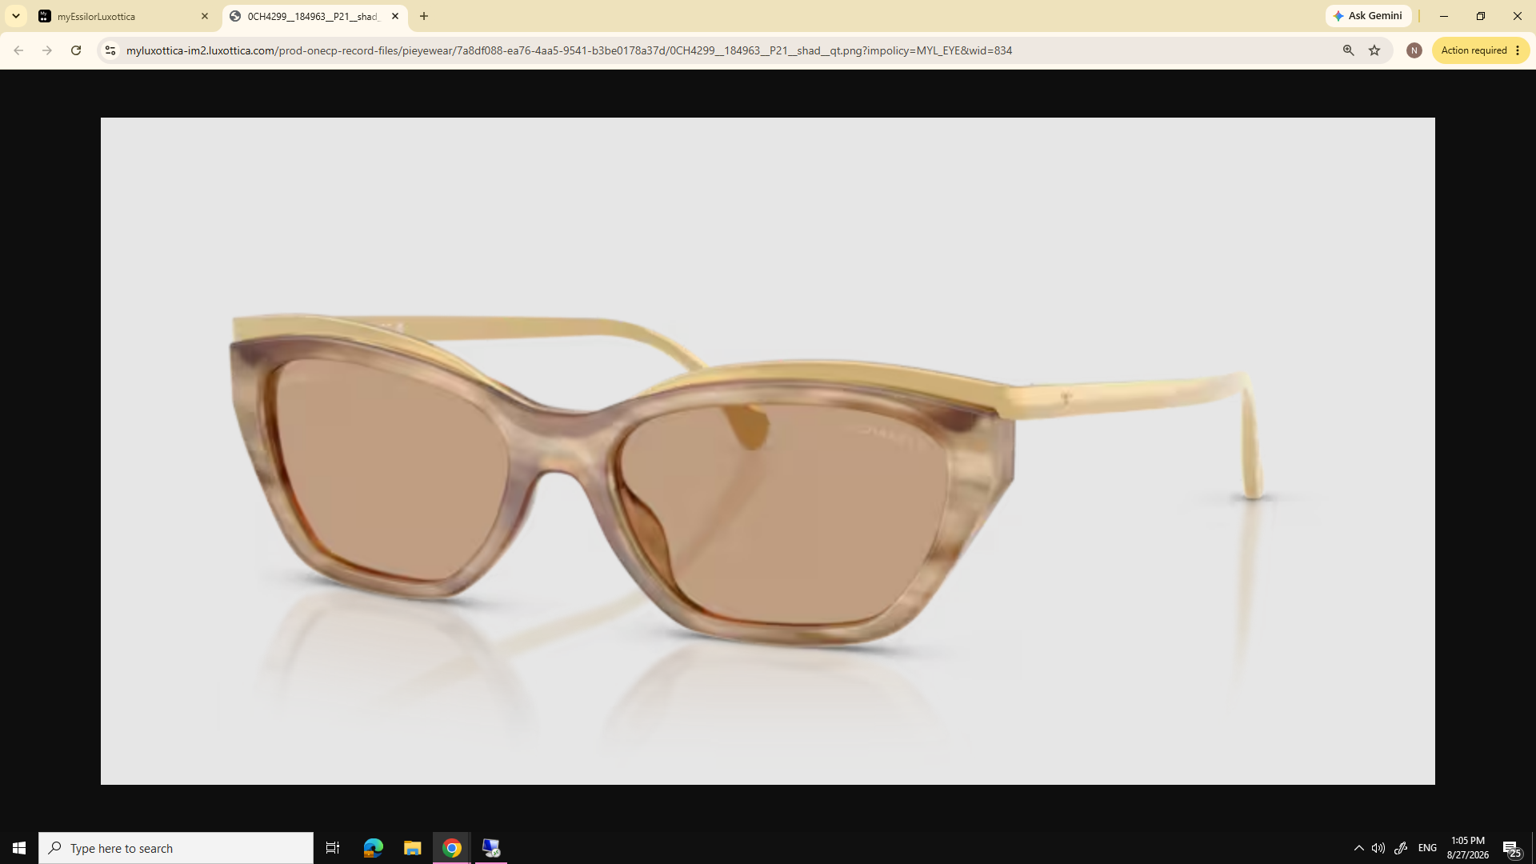Bookmark this page with the star icon
1536x864 pixels.
[1374, 50]
